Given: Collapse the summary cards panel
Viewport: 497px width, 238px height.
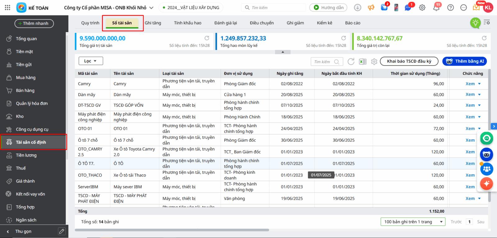Looking at the screenshot, I should point(283,52).
